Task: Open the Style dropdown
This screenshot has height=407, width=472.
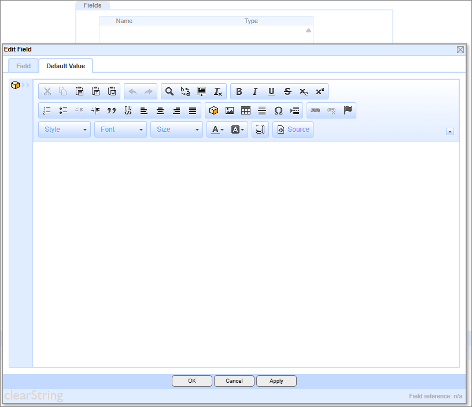Action: (x=65, y=129)
